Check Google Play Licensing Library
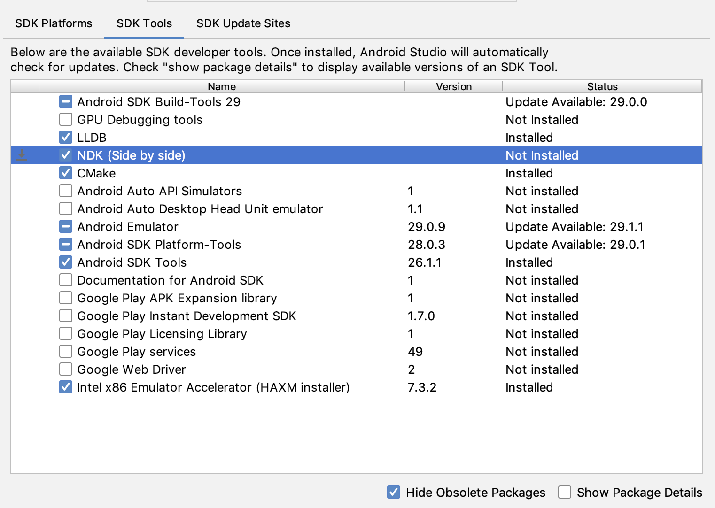Viewport: 715px width, 508px height. 65,333
